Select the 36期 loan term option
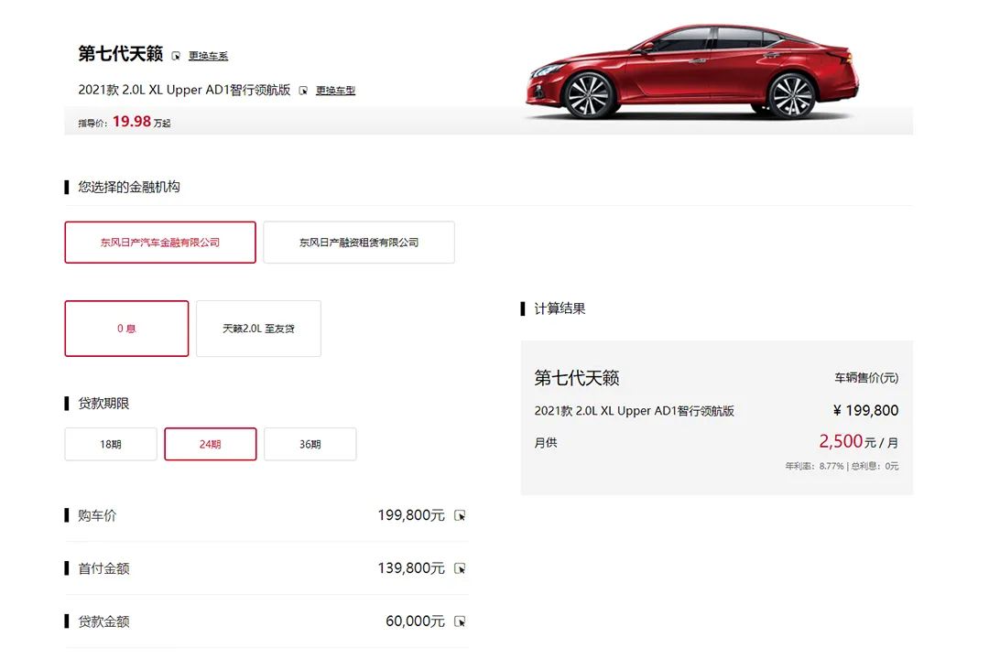 click(310, 444)
